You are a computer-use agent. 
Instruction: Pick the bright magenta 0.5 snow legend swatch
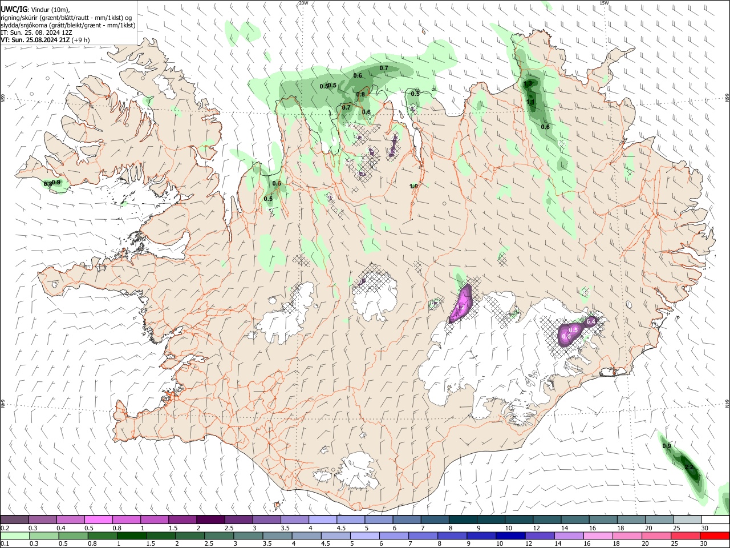[x=99, y=520]
